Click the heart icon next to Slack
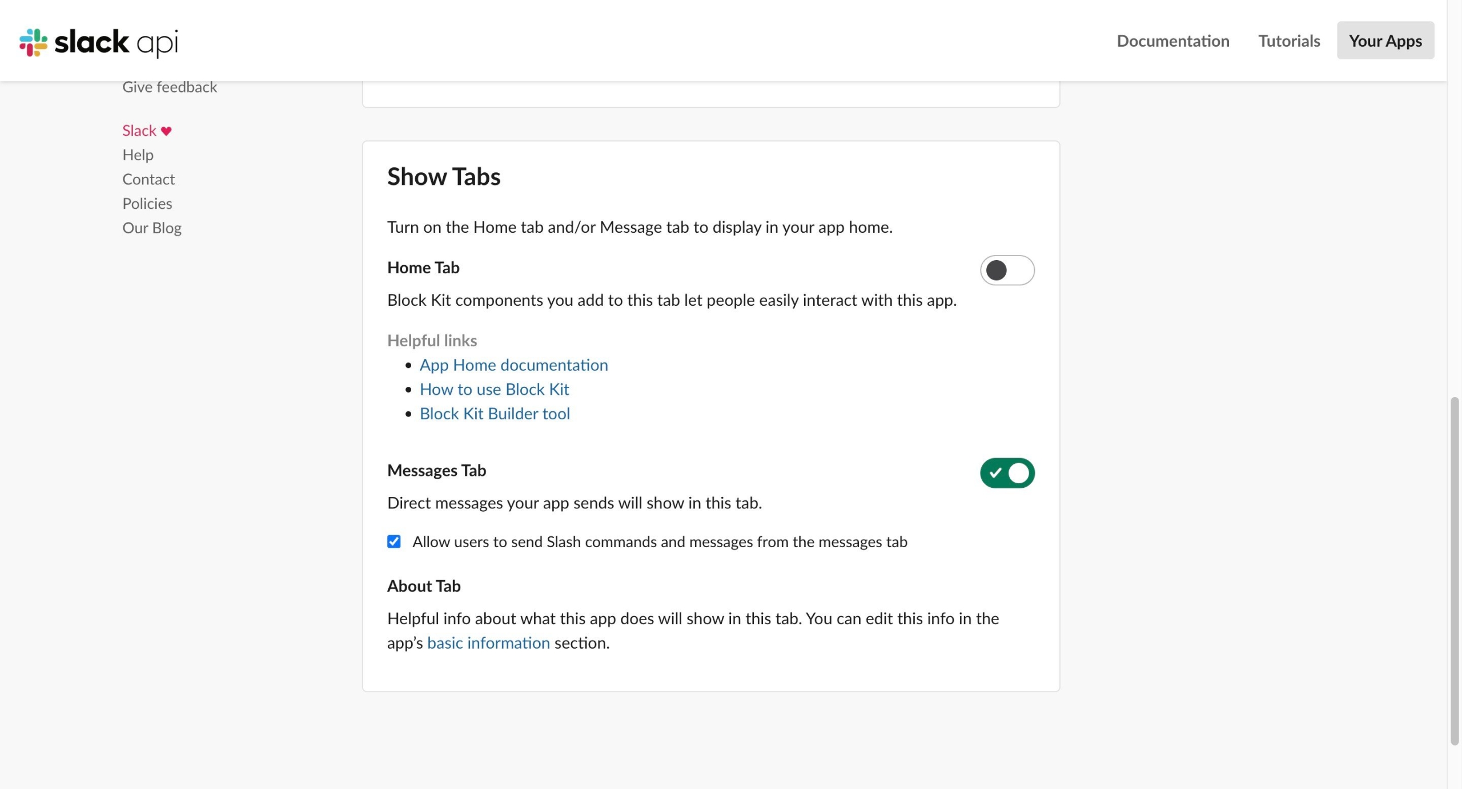This screenshot has height=789, width=1462. click(x=166, y=131)
